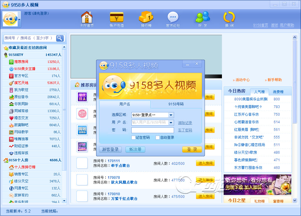Click the 忘了密码 link
Viewport: 301px width, 216px height.
(185, 130)
